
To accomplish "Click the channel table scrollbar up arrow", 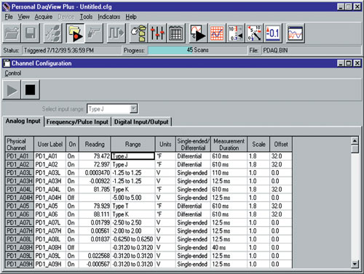I will click(355, 141).
